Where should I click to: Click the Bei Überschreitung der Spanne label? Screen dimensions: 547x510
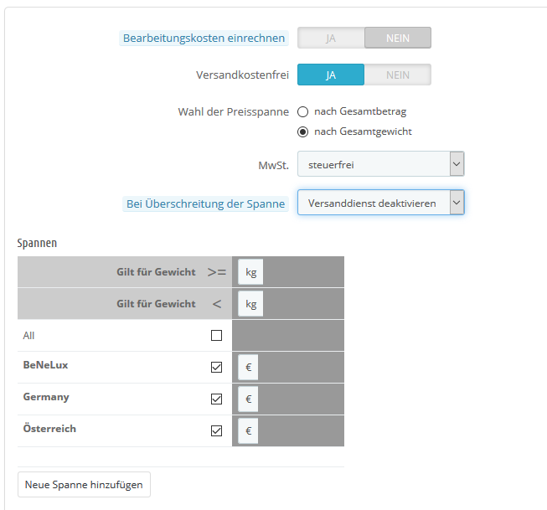tap(205, 203)
